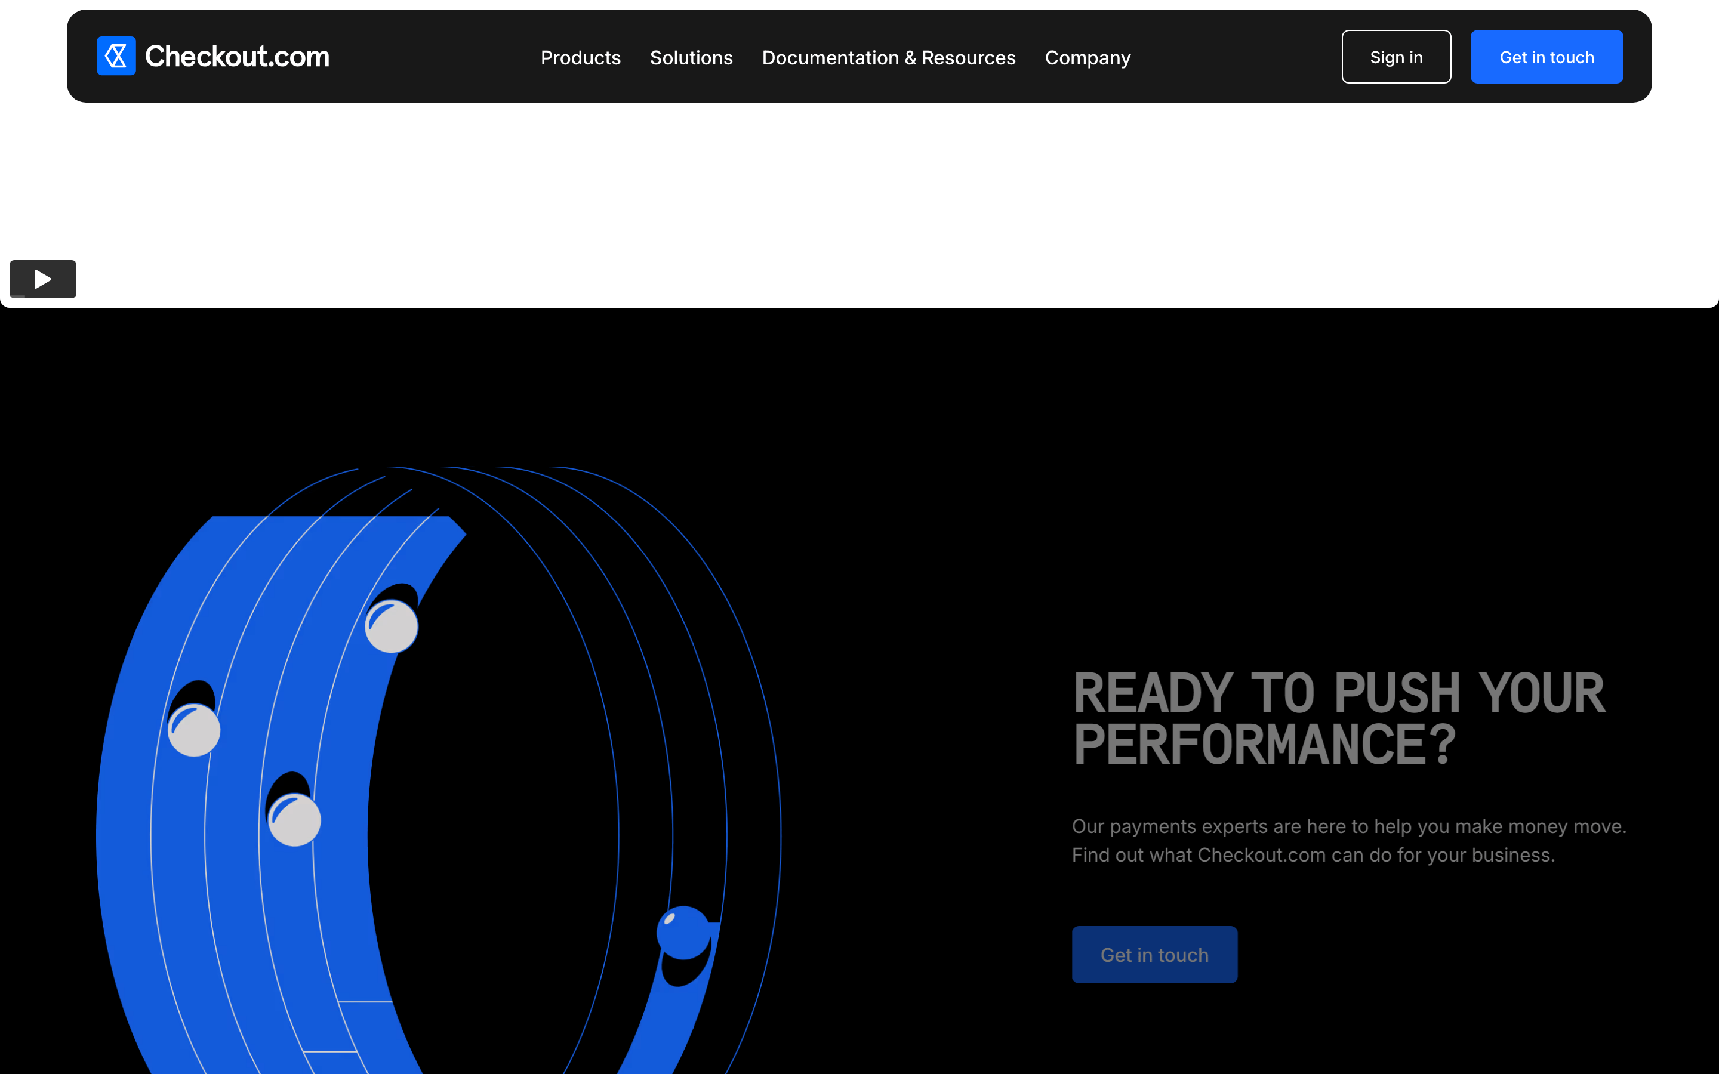Click the Checkout.com wordmark text
Screen dimensions: 1719x1074
point(237,56)
